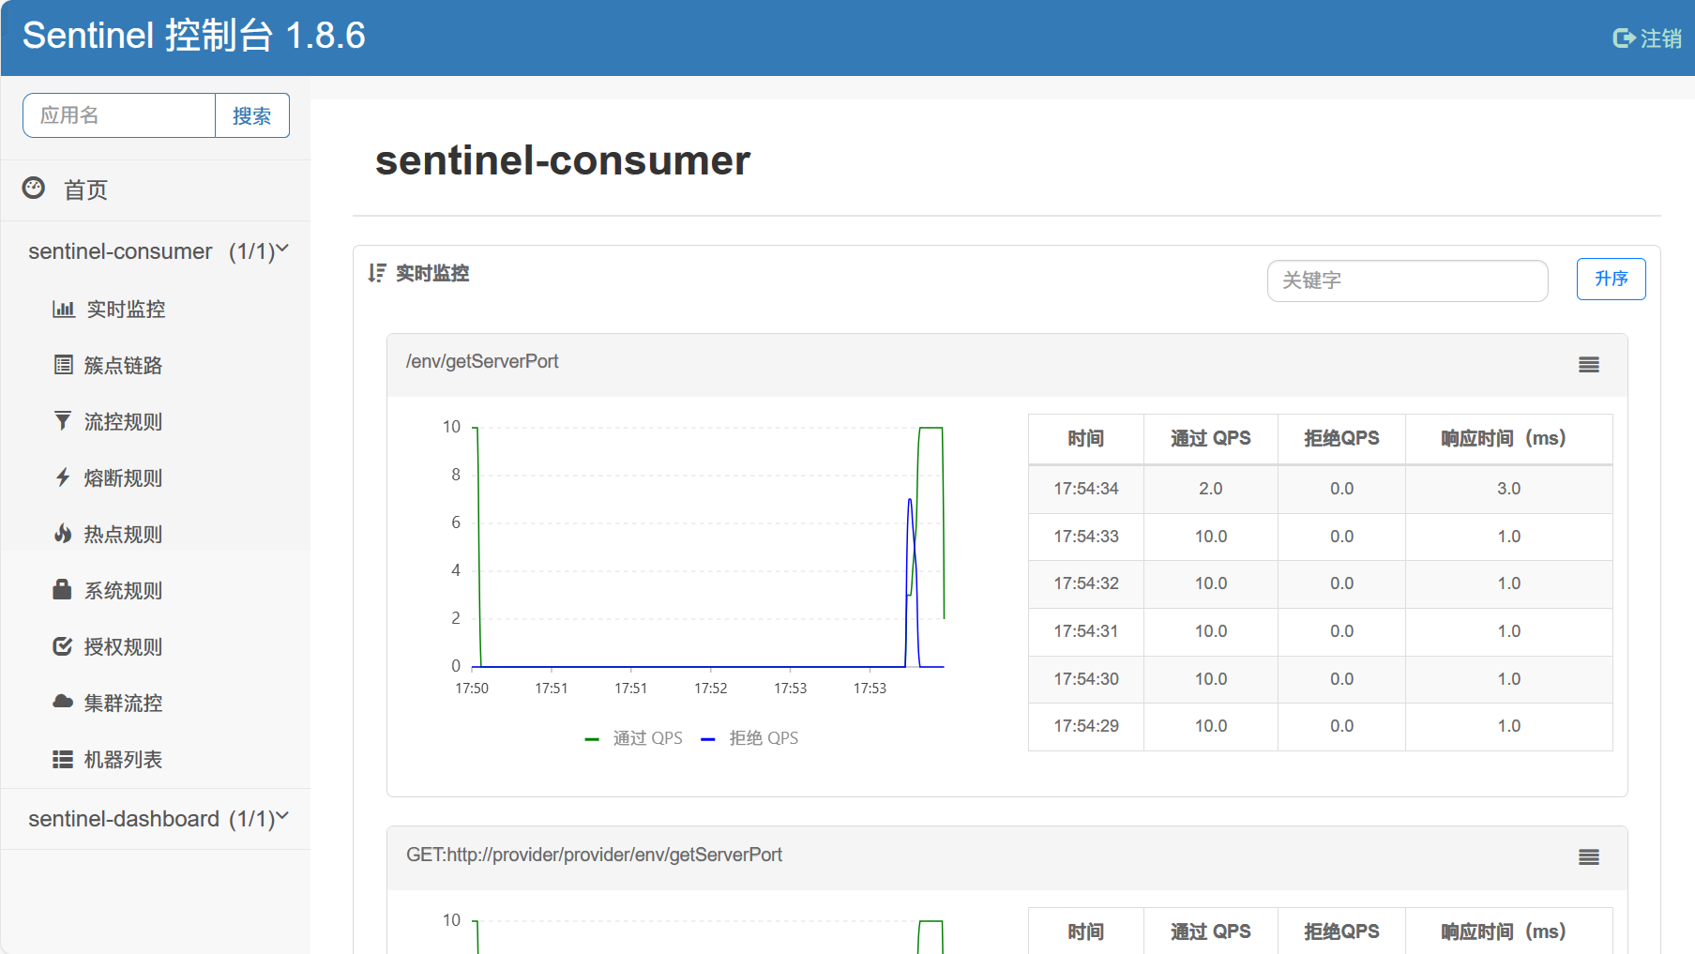1695x954 pixels.
Task: Focus the 应用名 search field
Action: (x=119, y=115)
